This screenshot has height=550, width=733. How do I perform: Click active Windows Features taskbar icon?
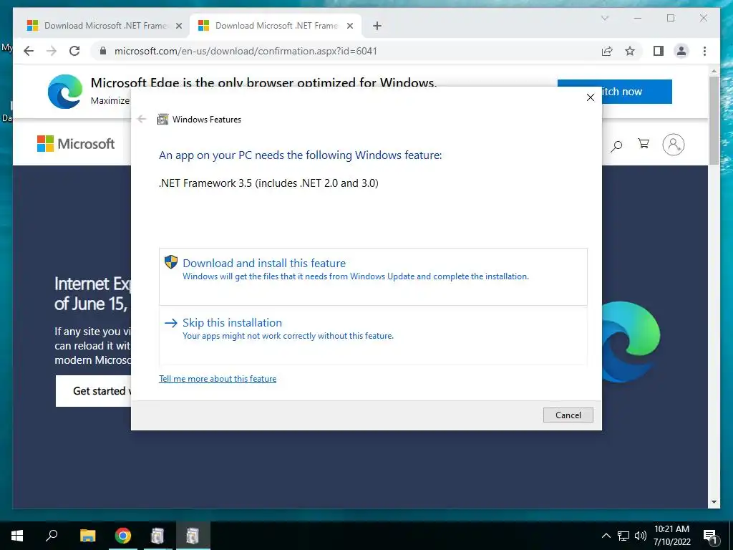193,535
